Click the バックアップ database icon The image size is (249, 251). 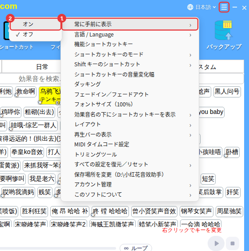223,30
